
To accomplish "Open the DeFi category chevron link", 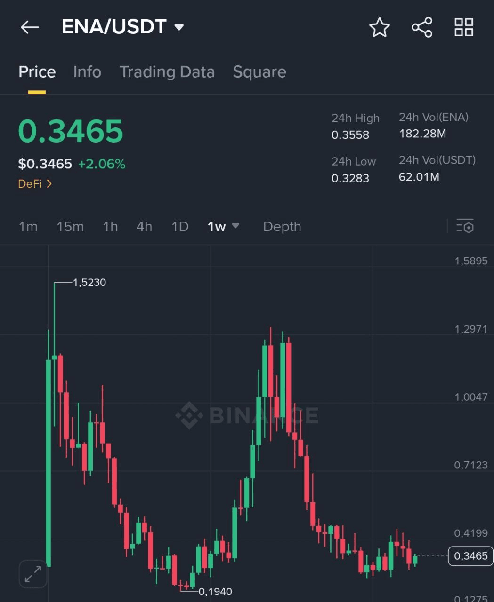I will [x=35, y=184].
